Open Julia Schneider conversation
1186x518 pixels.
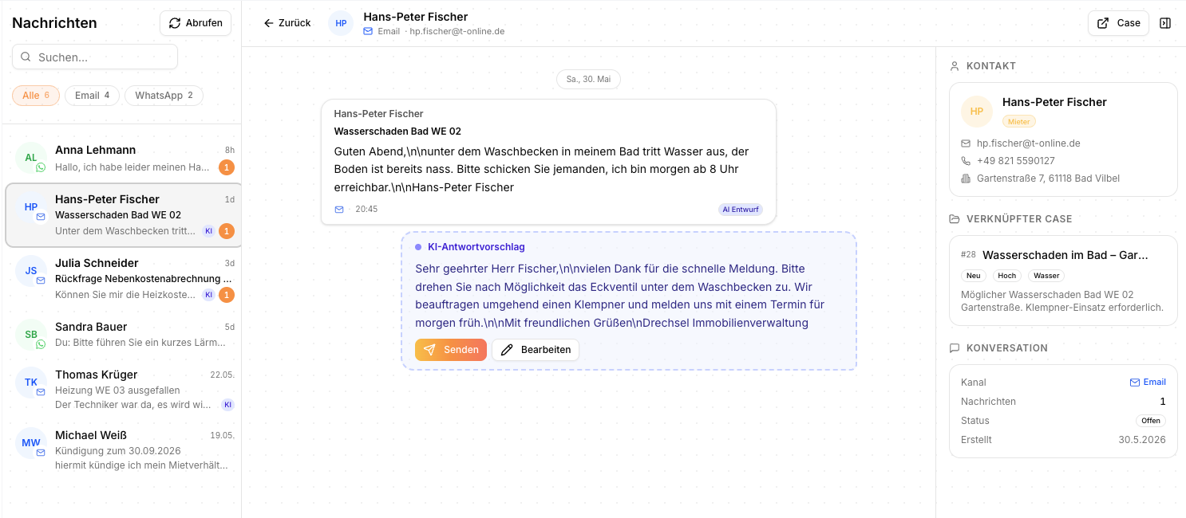point(122,279)
